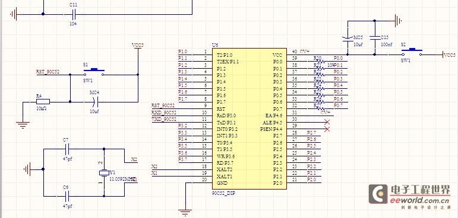
Task: Click pin name XALT1
Action: tap(224, 177)
